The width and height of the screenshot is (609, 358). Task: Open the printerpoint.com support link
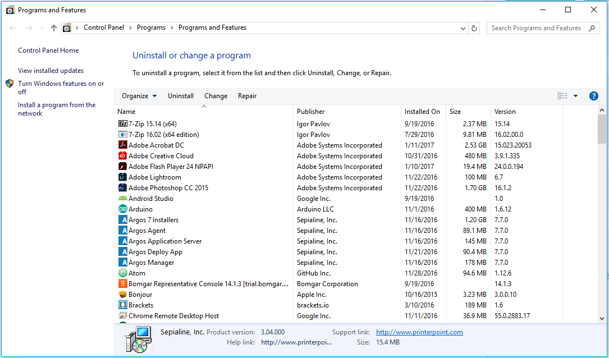[x=419, y=332]
